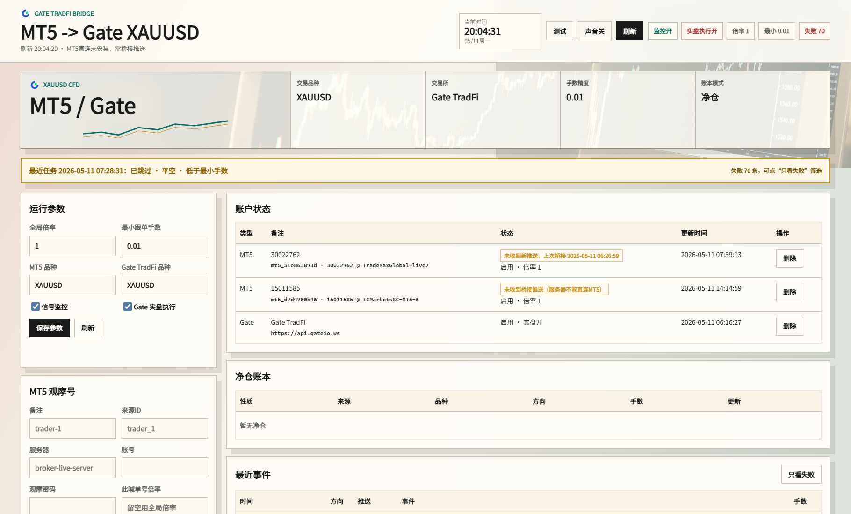Image resolution: width=851 pixels, height=514 pixels.
Task: Click the 只看失败 filter button
Action: (x=801, y=474)
